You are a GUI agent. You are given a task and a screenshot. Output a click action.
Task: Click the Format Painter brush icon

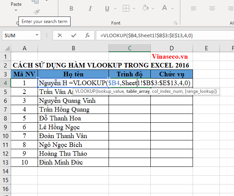coord(36,12)
